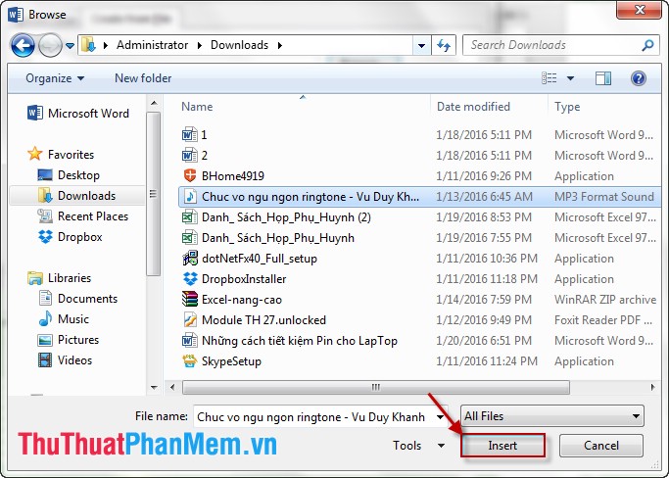Click the Insert button

tap(502, 446)
